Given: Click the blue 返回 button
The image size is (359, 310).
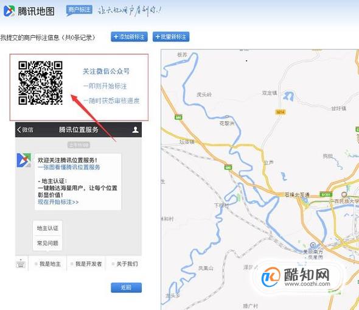Looking at the screenshot, I should coord(126,287).
